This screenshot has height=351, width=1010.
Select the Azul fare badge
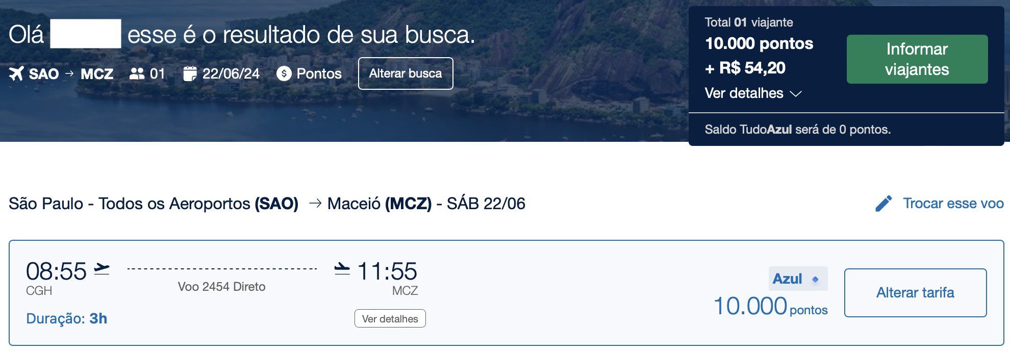click(798, 279)
